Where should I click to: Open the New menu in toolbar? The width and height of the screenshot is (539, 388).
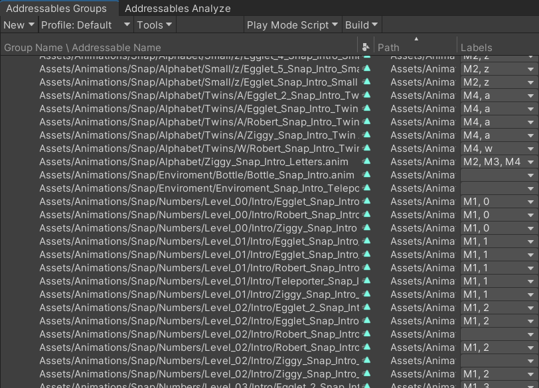[19, 25]
